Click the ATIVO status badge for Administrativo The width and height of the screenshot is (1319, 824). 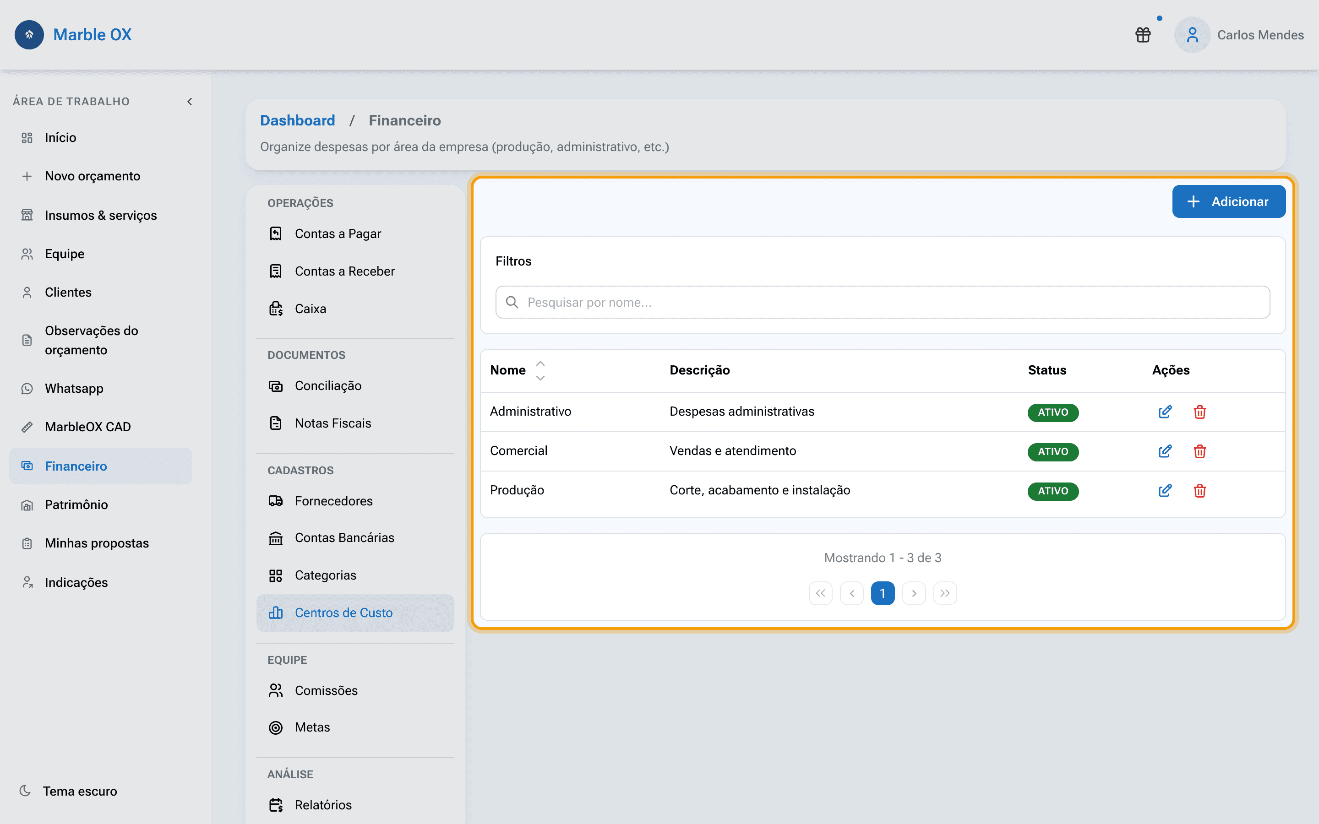point(1053,412)
